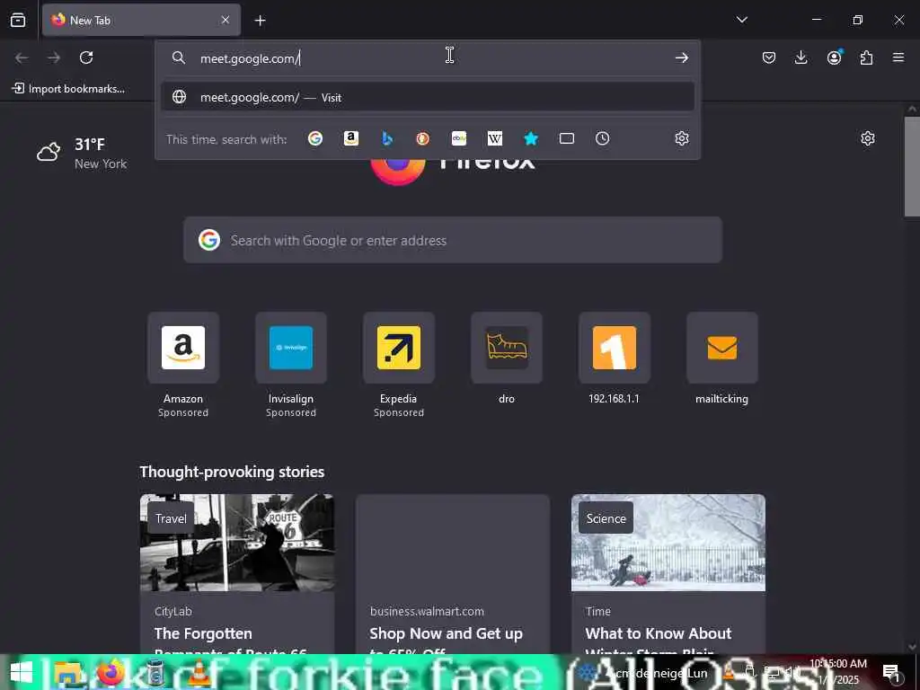This screenshot has height=690, width=920.
Task: Search this time with Wikipedia
Action: pyautogui.click(x=495, y=138)
